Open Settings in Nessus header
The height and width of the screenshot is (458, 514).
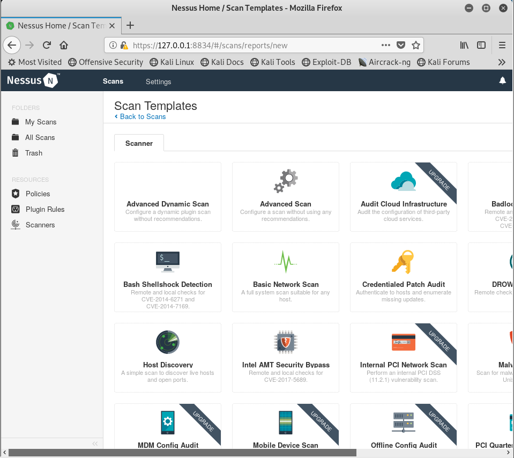tap(158, 82)
